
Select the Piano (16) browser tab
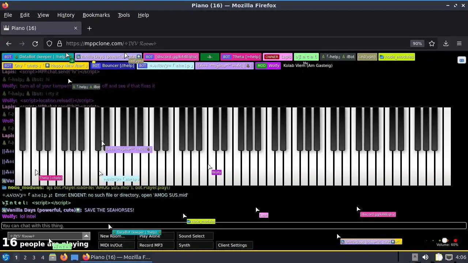tap(40, 28)
